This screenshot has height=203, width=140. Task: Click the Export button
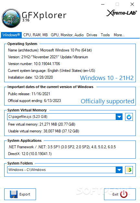(20, 194)
